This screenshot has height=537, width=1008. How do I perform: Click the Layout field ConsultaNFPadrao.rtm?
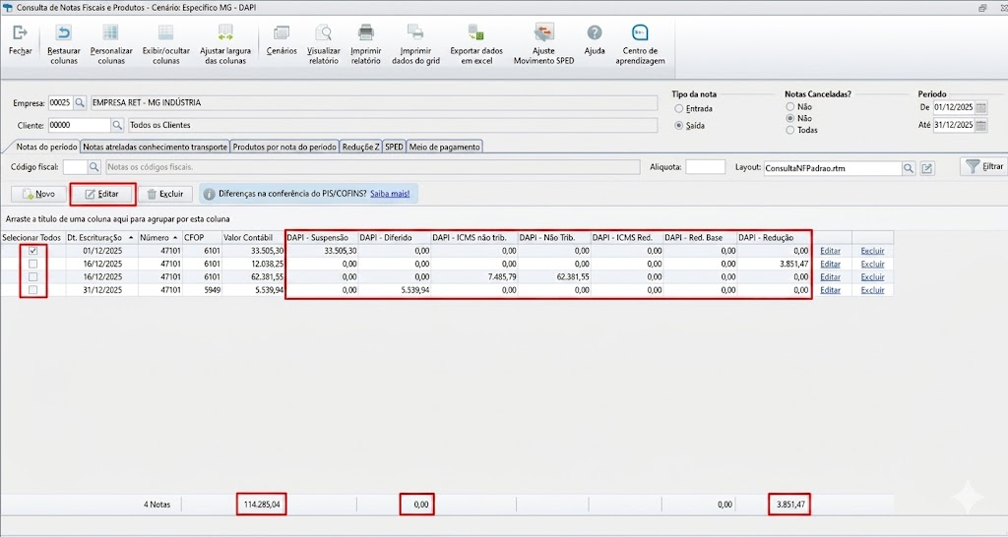833,168
